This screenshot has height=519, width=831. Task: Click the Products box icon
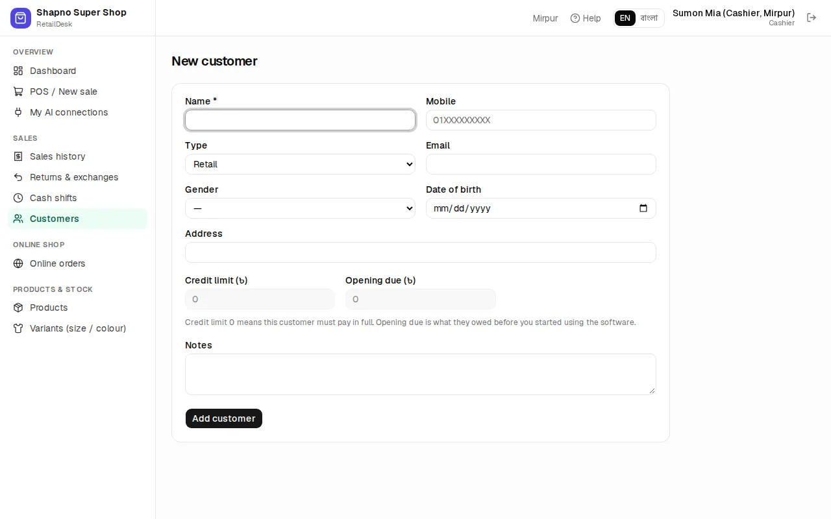click(x=18, y=308)
